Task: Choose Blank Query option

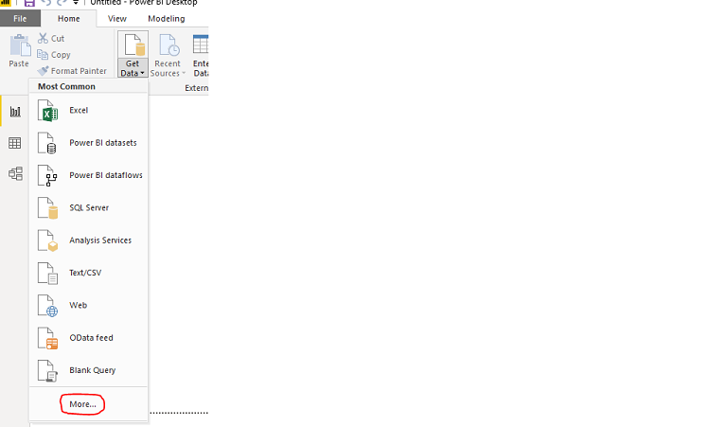Action: tap(89, 370)
